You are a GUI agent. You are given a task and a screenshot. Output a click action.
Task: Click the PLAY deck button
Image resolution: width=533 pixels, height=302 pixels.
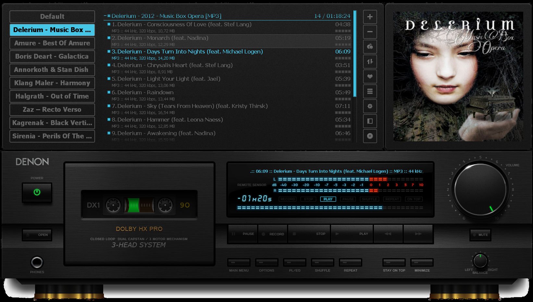click(352, 234)
